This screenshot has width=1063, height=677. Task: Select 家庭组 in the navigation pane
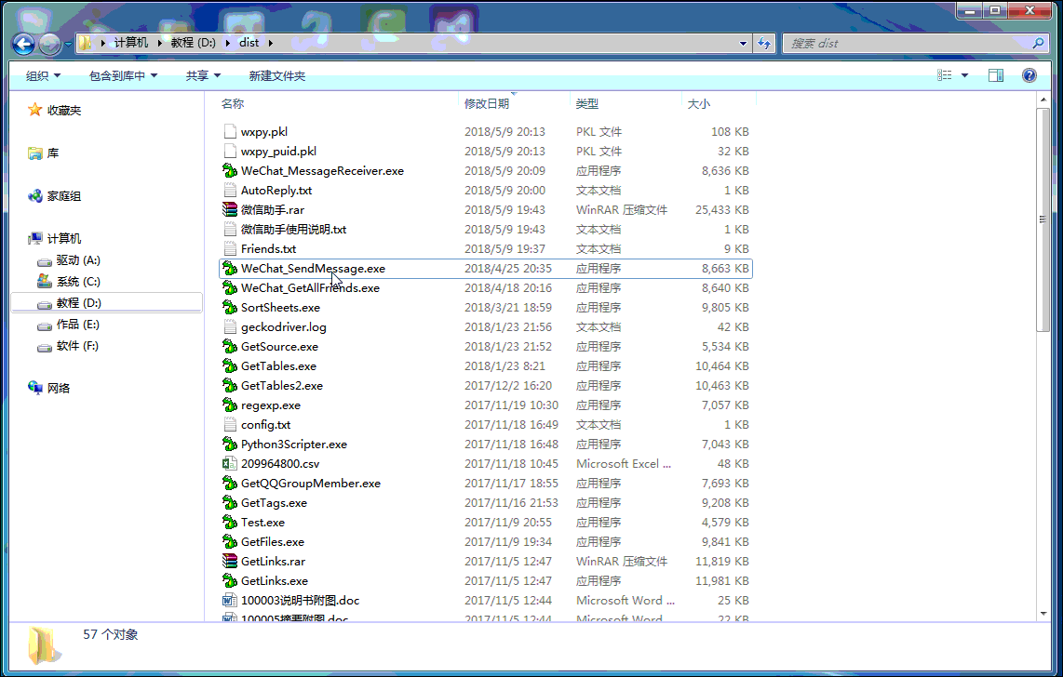64,196
